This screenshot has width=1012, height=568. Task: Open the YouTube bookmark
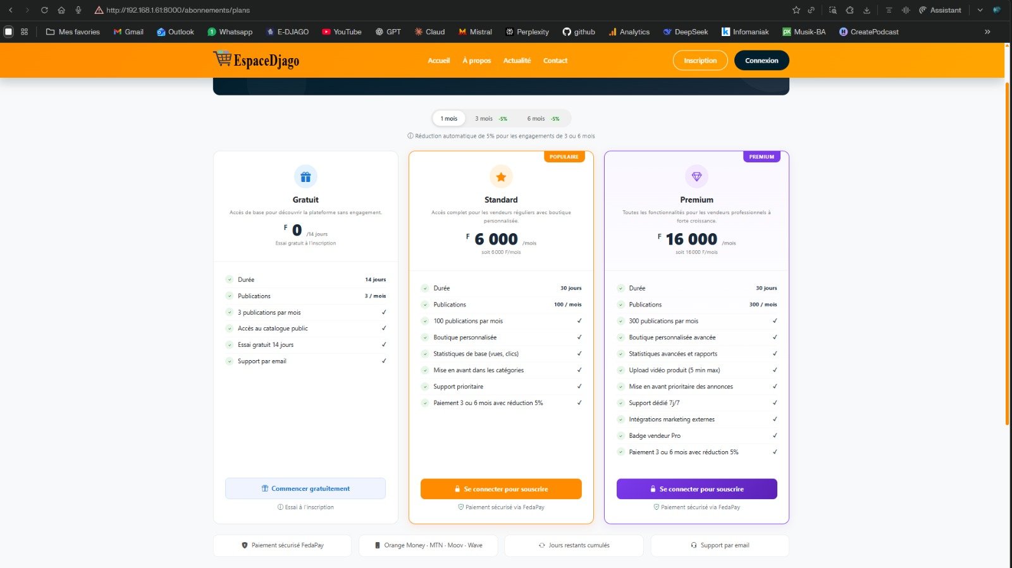342,32
